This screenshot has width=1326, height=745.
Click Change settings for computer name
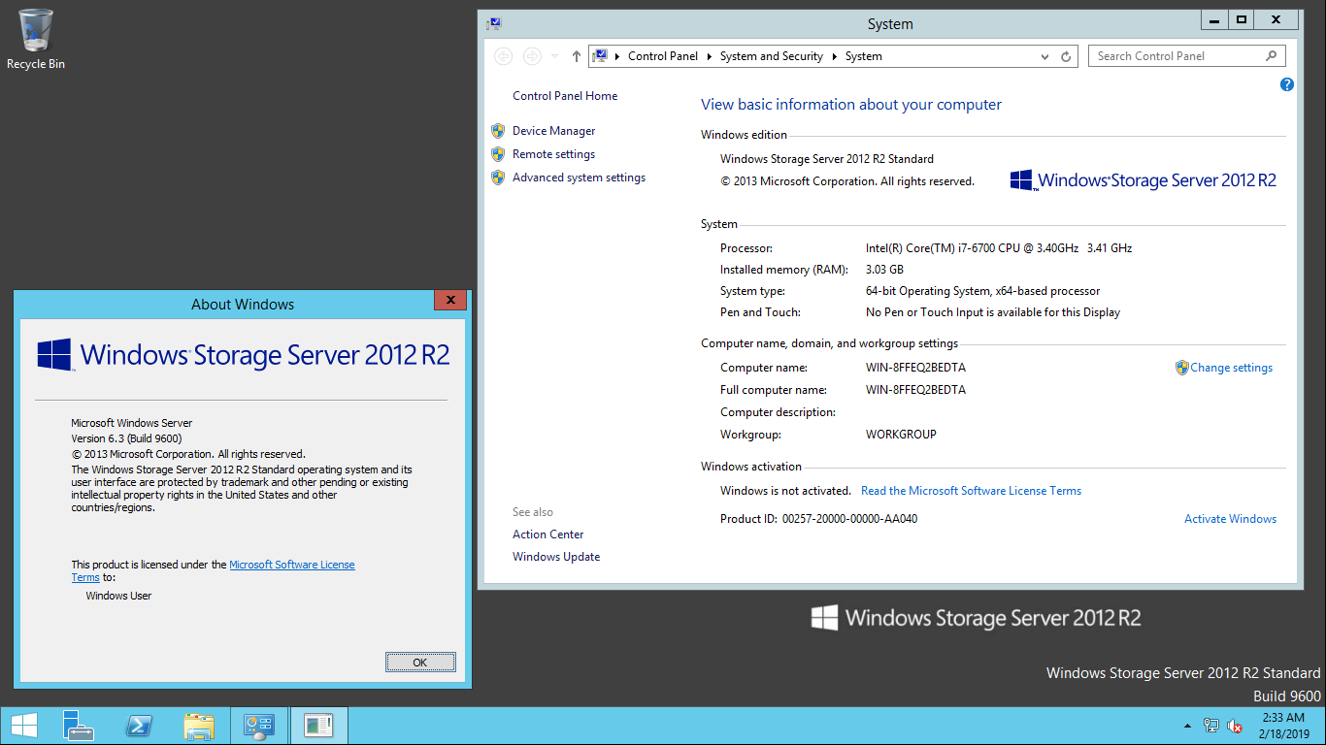(1231, 368)
